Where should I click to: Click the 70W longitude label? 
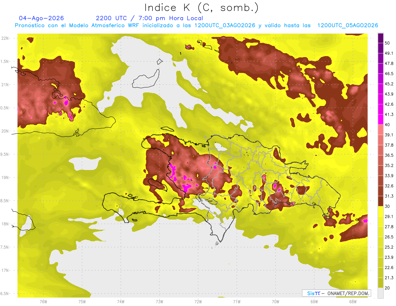[276, 301]
